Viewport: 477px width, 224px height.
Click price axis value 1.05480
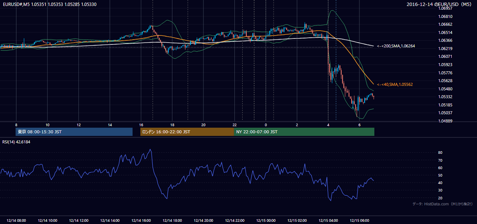click(x=446, y=89)
